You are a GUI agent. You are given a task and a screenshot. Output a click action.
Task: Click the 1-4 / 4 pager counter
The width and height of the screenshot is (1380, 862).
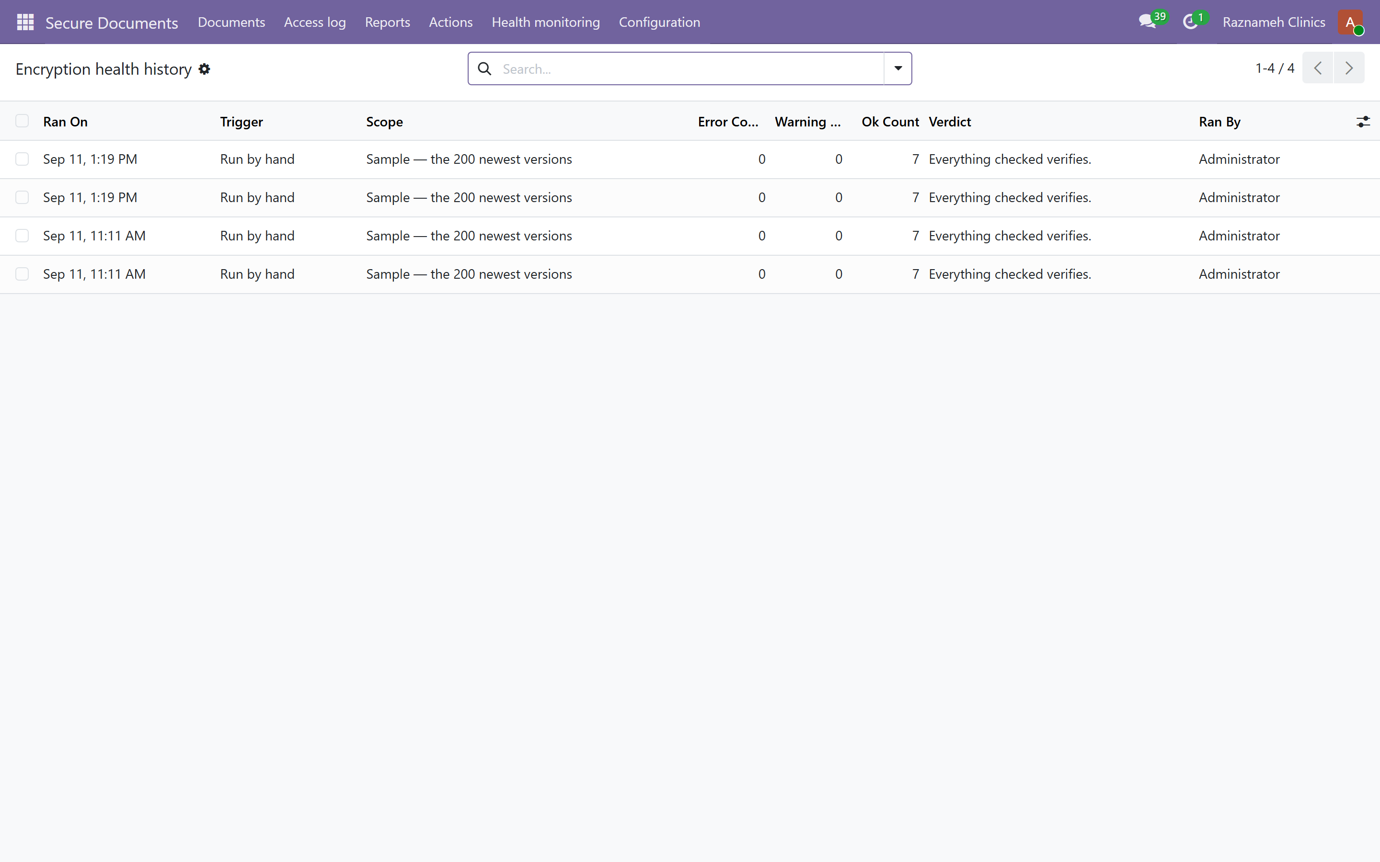1275,68
